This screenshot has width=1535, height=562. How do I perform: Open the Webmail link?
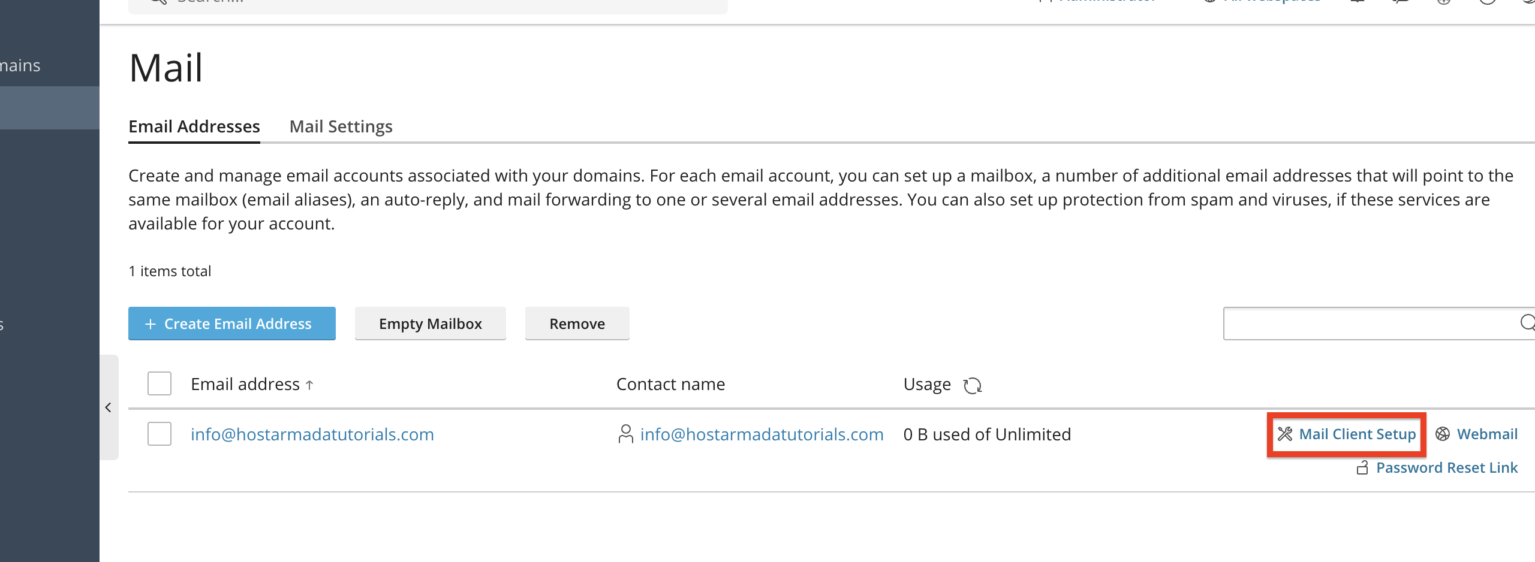1487,434
